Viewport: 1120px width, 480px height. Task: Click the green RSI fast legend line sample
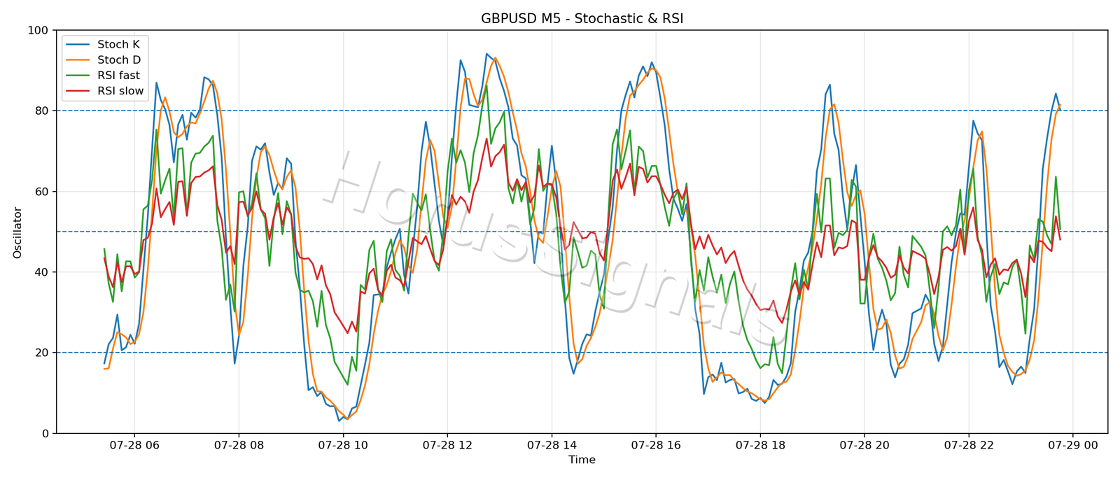coord(78,76)
